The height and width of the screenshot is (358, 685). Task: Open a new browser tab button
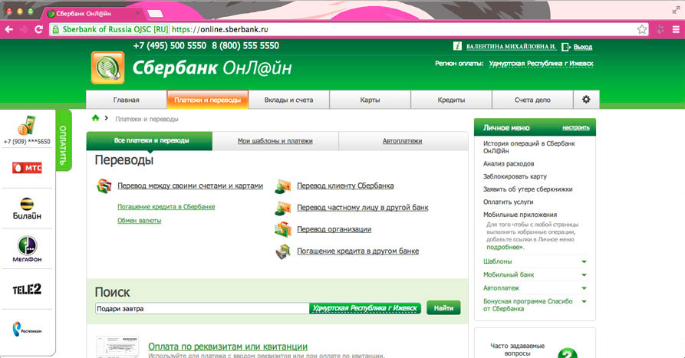155,14
